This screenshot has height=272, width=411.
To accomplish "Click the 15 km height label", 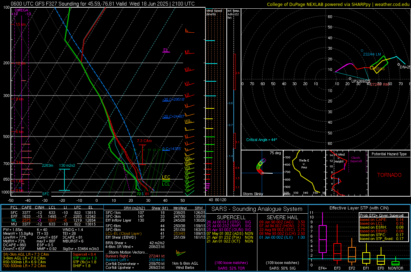I will point(21,24).
